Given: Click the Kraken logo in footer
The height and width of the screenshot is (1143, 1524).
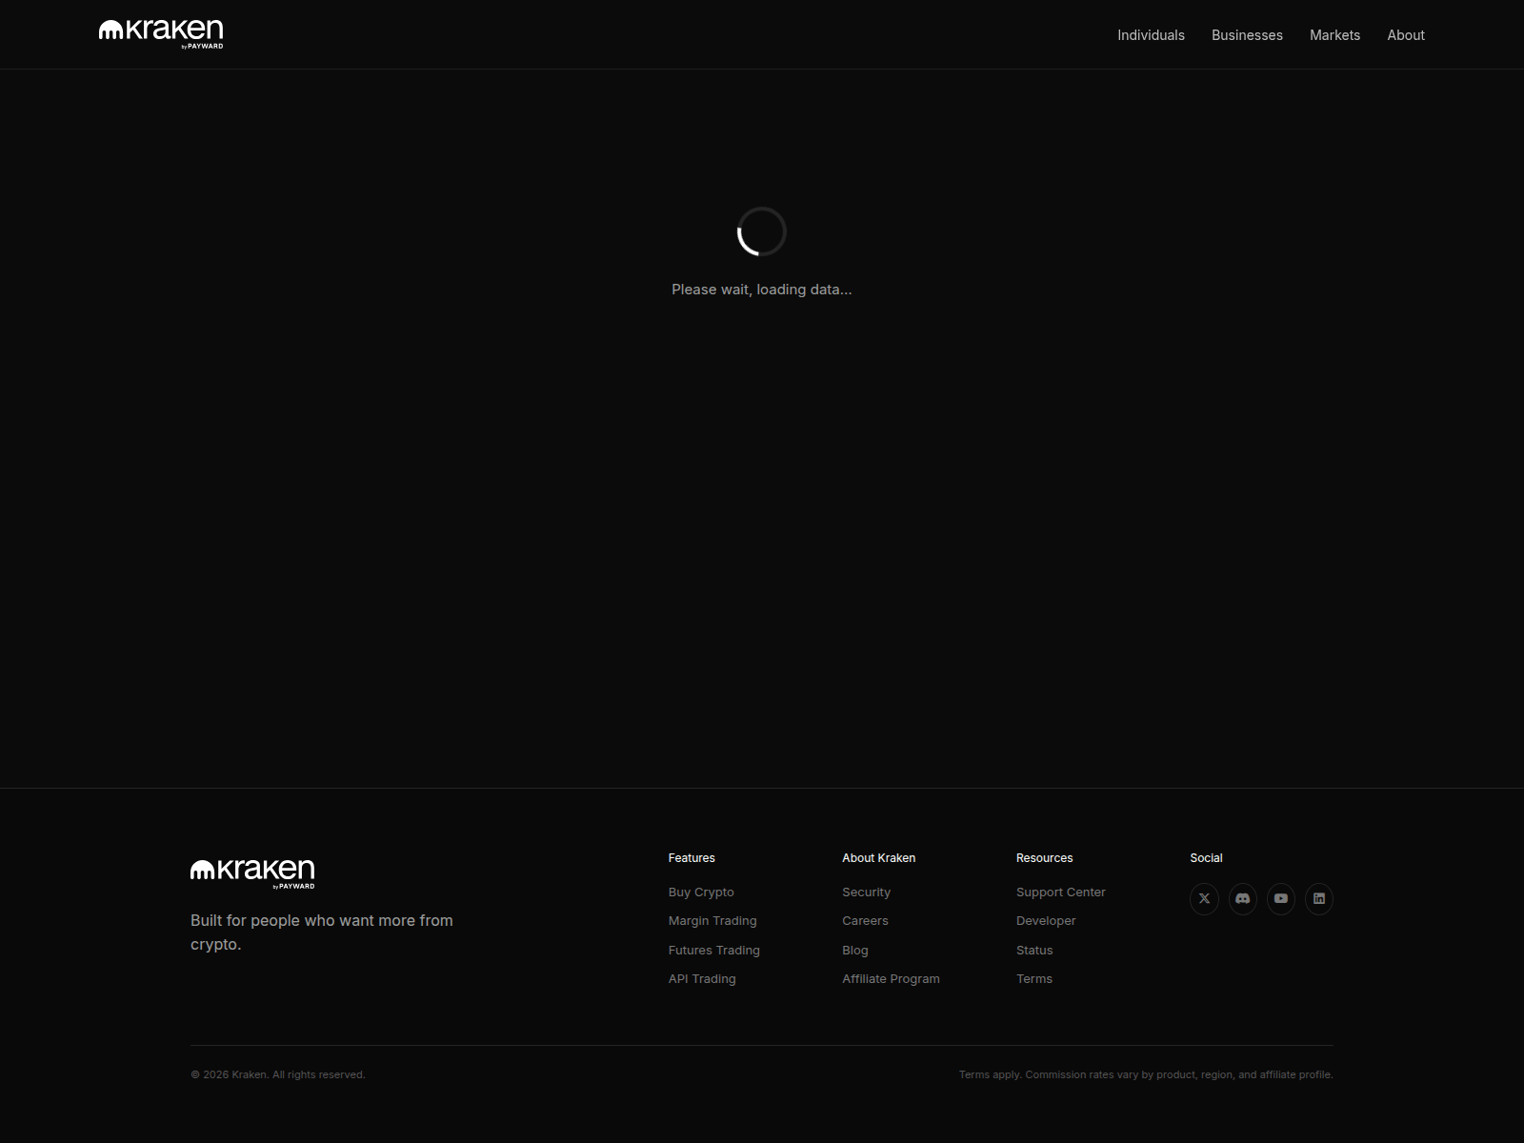Looking at the screenshot, I should [252, 873].
